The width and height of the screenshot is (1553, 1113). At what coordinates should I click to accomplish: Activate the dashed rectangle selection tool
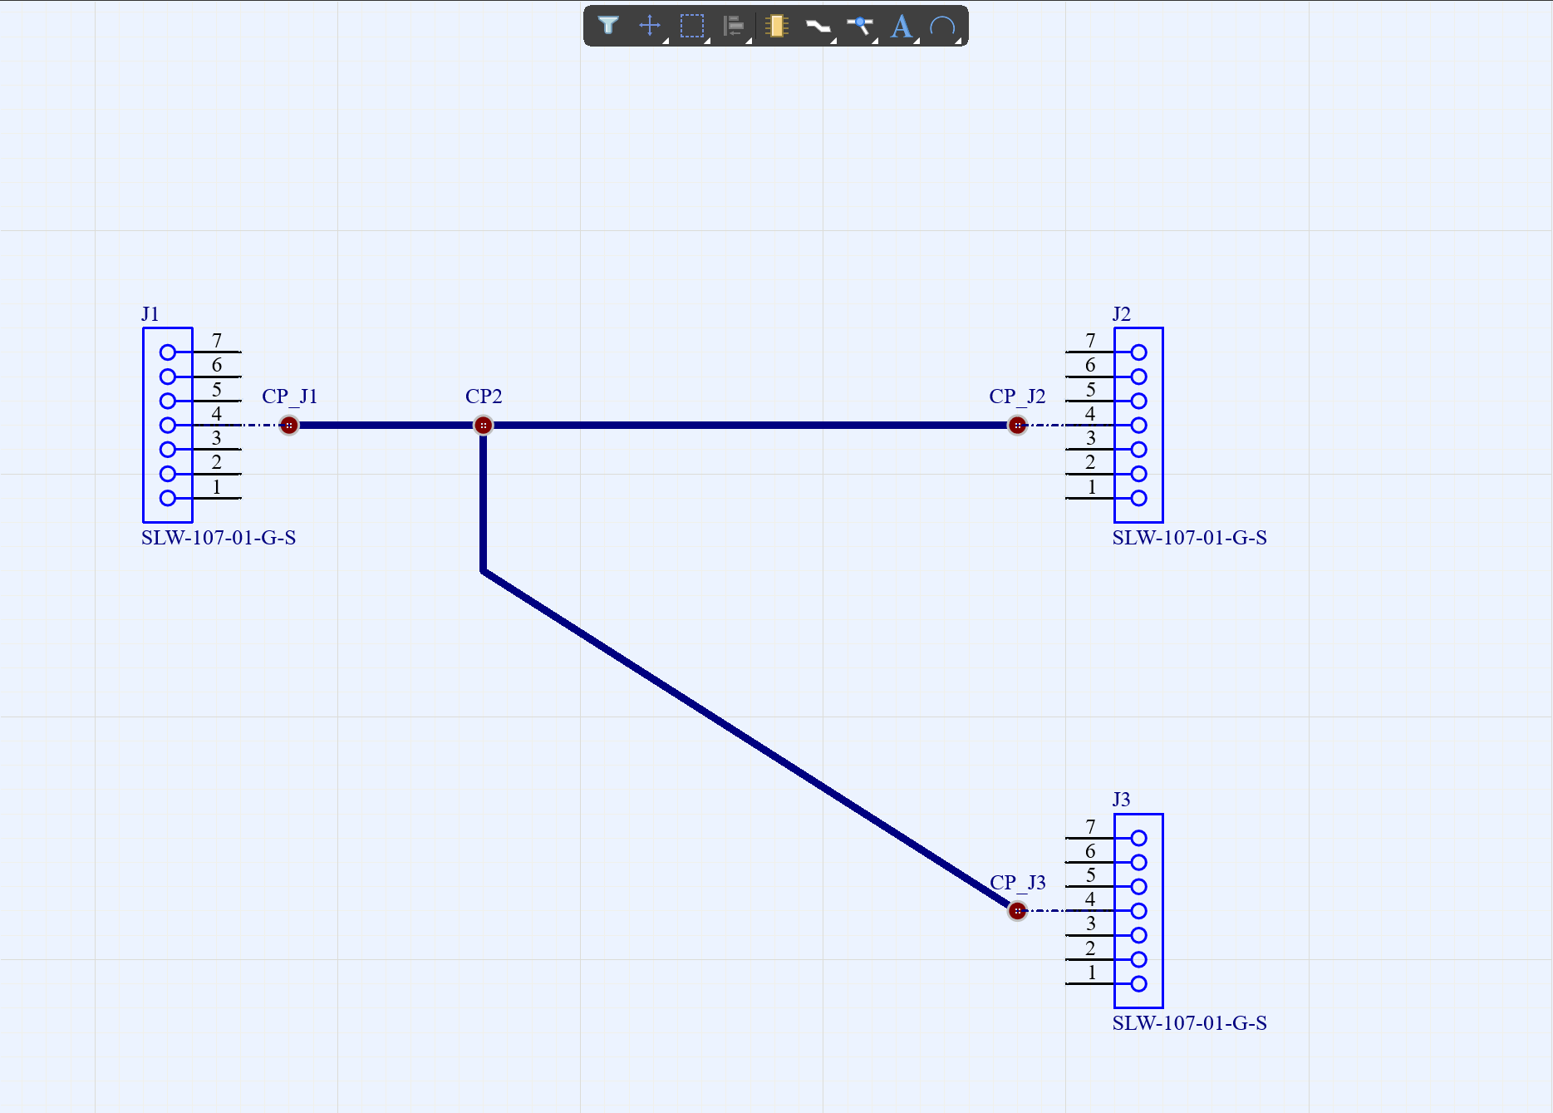(x=691, y=26)
